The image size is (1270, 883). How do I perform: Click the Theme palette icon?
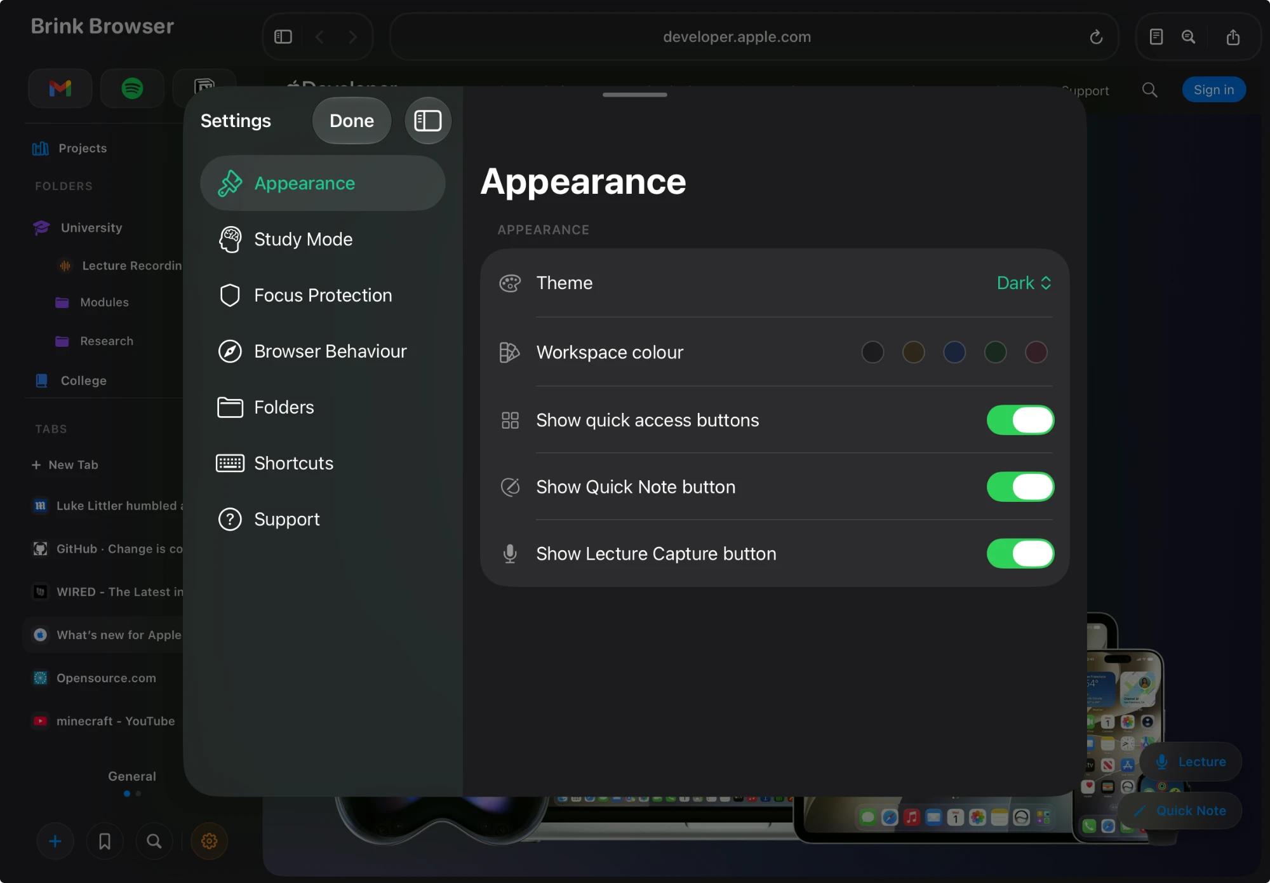click(510, 283)
